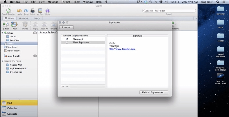Open the how-to-acces...-osx desktop file
Image resolution: width=229 pixels, height=117 pixels.
click(221, 76)
